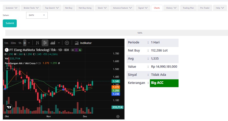Open the Net Buy Asing tab
The image size is (228, 121).
pyautogui.click(x=85, y=8)
